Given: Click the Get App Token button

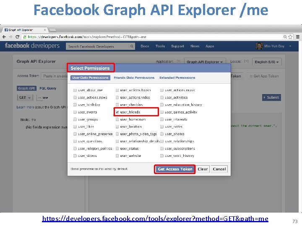Looking at the screenshot, I should point(264,76).
